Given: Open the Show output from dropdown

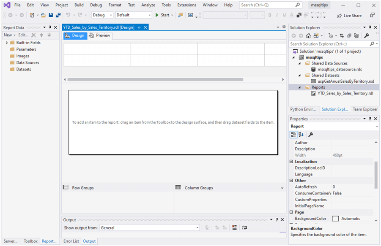Looking at the screenshot, I should click(149, 228).
